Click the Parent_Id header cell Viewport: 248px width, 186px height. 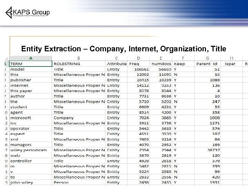pos(207,64)
